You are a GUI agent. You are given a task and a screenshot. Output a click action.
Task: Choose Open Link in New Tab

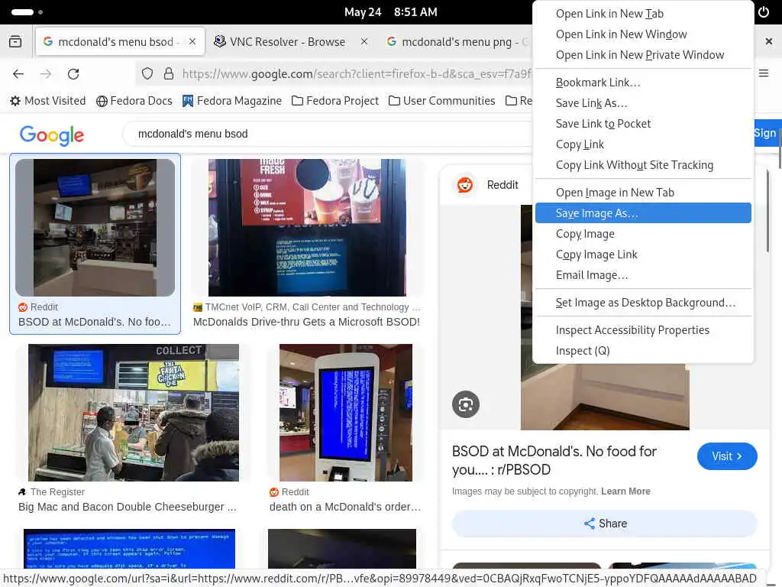[x=643, y=14]
